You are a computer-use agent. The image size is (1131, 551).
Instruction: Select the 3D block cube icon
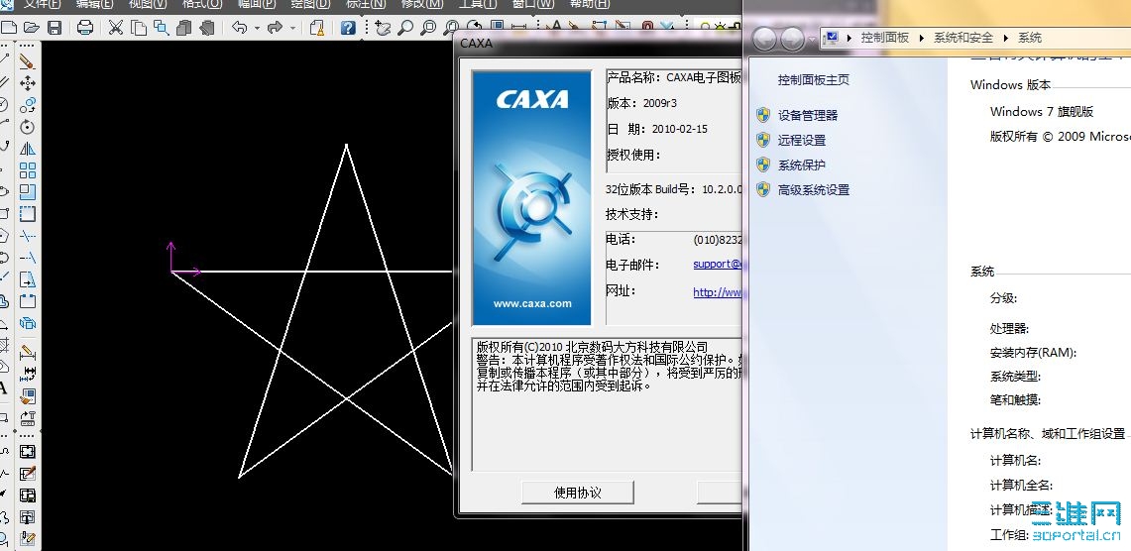point(28,323)
